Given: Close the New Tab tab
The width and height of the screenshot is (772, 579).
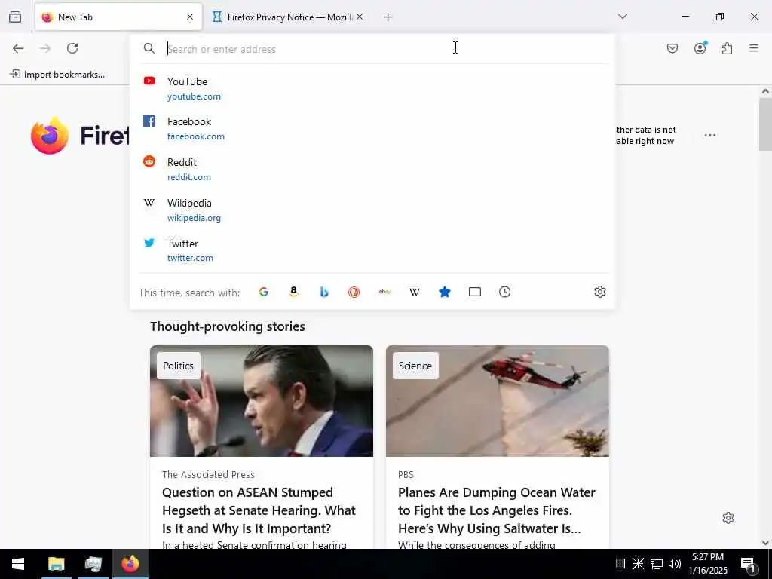Looking at the screenshot, I should point(190,17).
